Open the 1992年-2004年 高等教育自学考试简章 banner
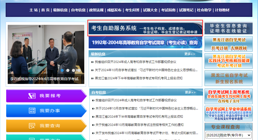Screen dimensions: 258x140 (145, 42)
